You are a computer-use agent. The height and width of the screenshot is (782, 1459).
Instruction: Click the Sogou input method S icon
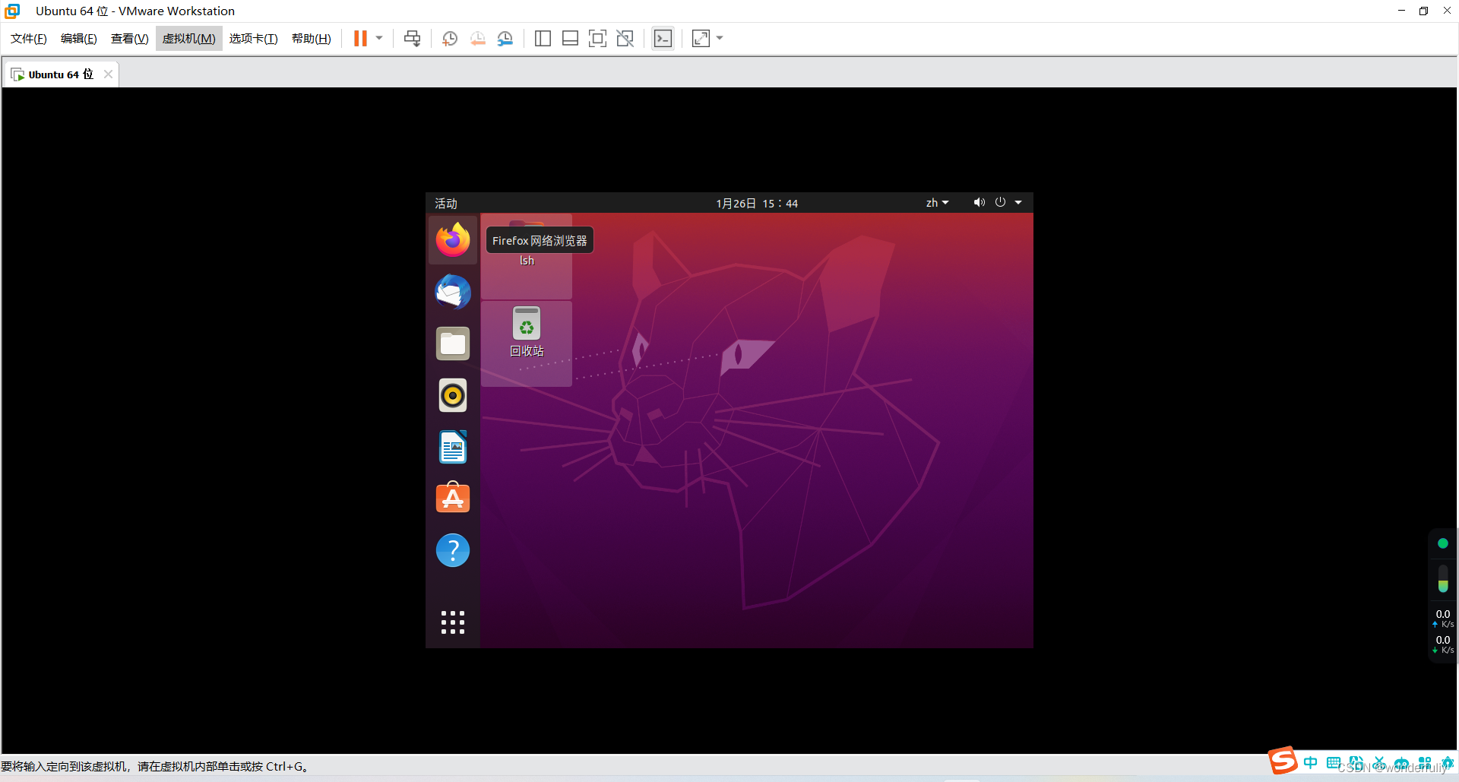coord(1283,761)
